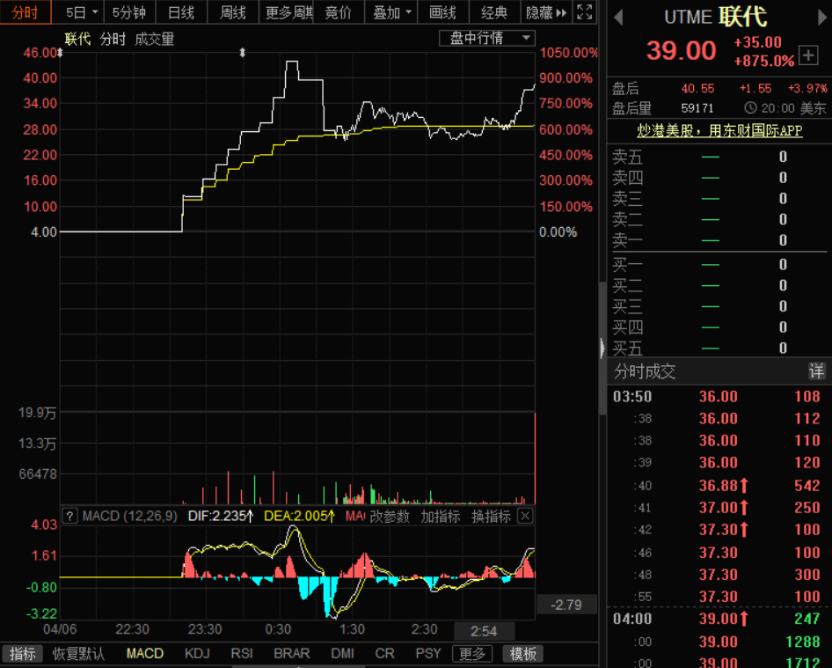Viewport: 832px width, 668px height.
Task: Select BRAR indicator tab
Action: [x=291, y=654]
